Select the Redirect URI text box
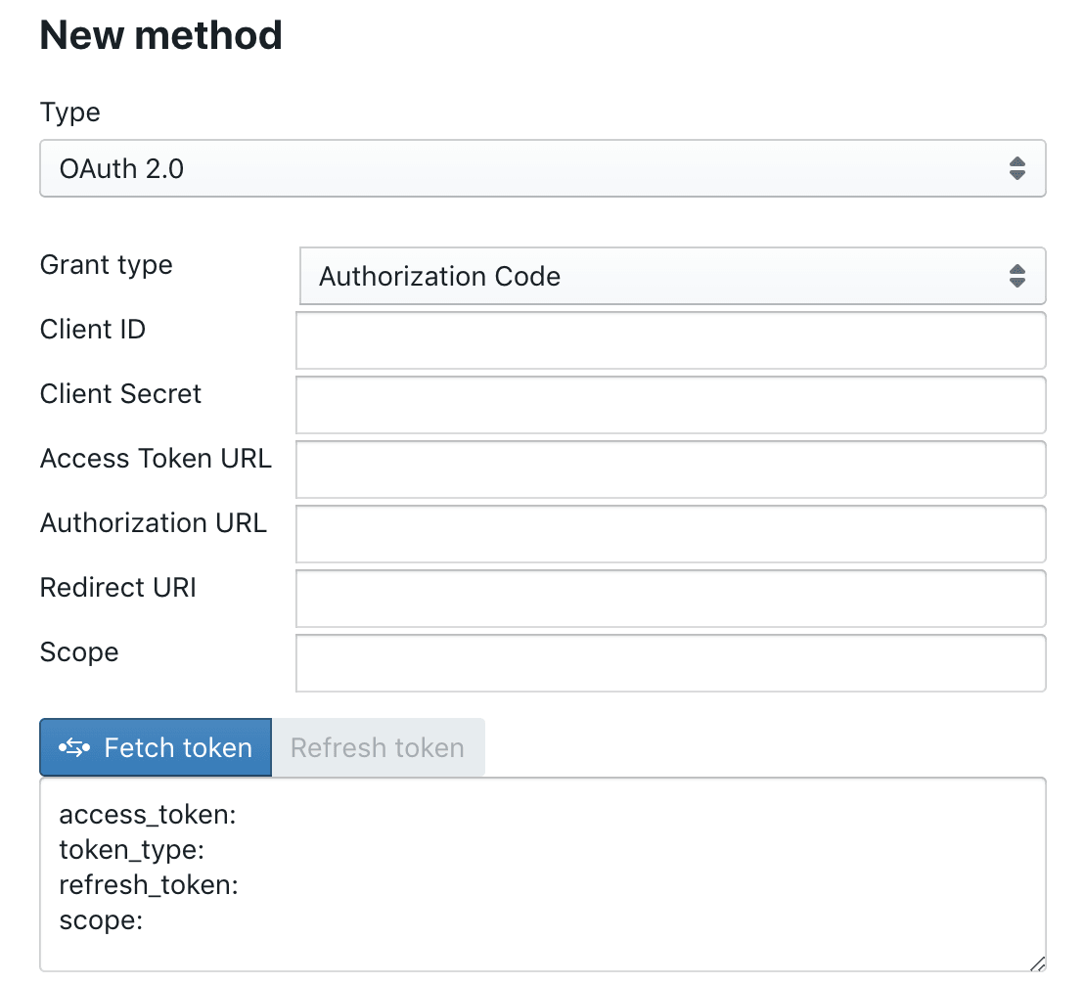1084x984 pixels. pyautogui.click(x=670, y=599)
